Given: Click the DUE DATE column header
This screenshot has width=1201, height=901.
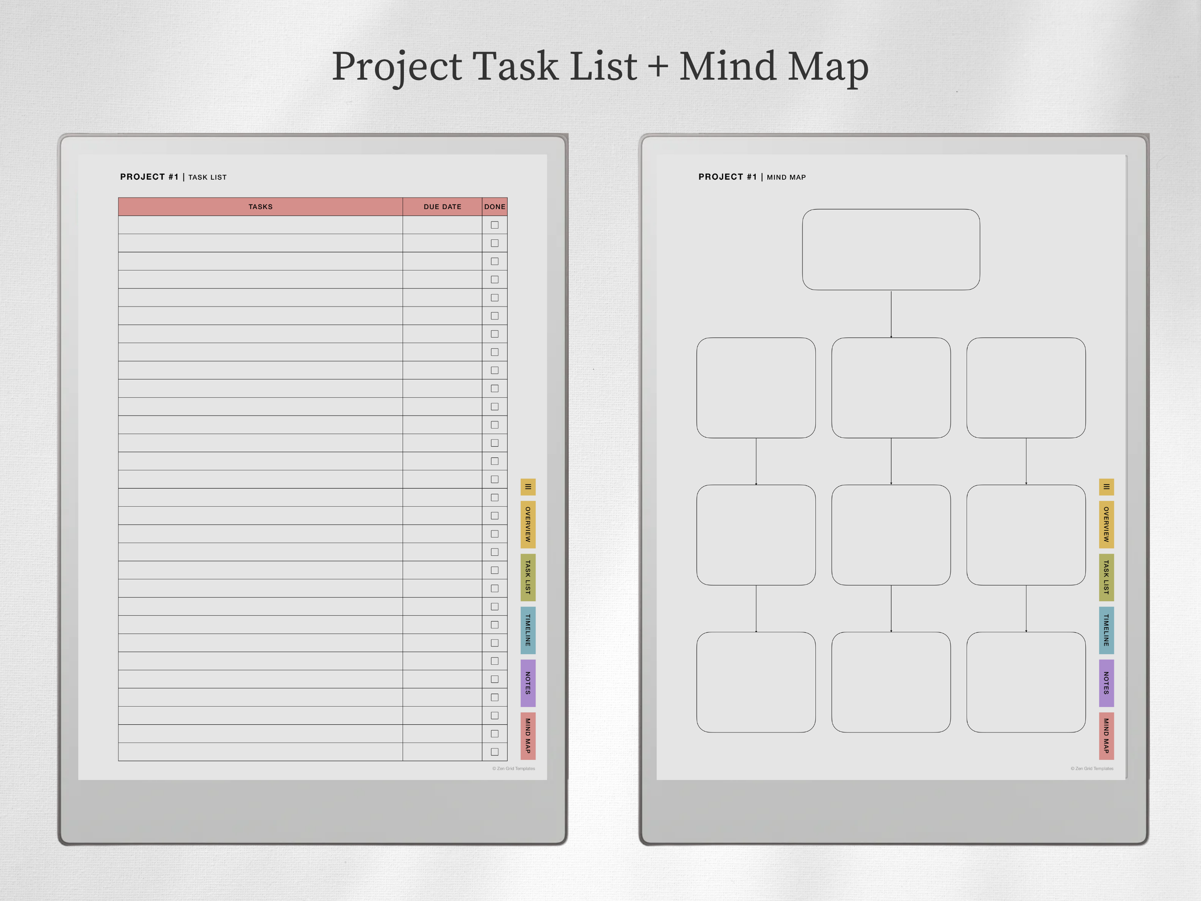Looking at the screenshot, I should (x=442, y=206).
